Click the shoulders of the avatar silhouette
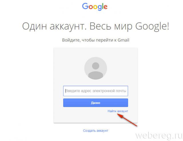The image size is (183, 141). click(96, 75)
